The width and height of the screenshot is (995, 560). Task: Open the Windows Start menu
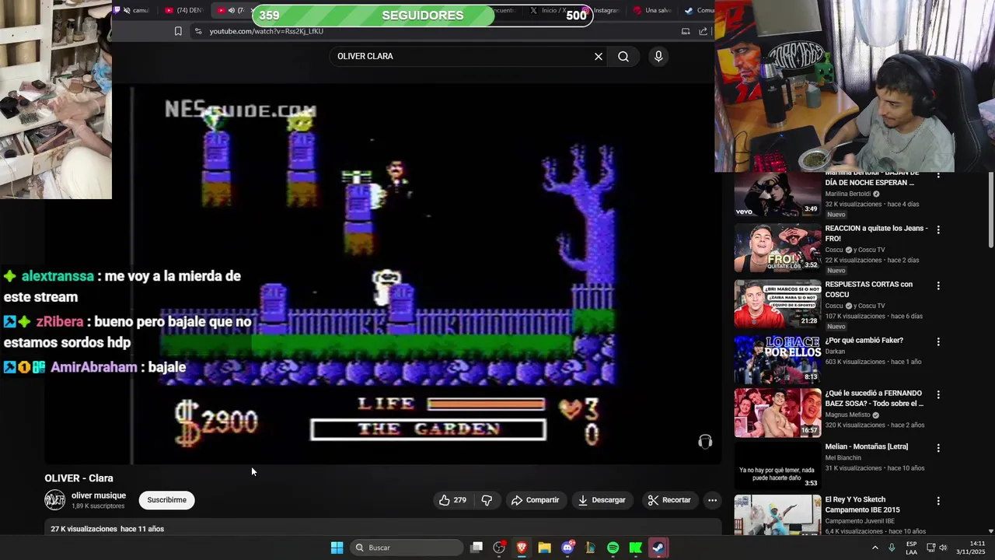tap(337, 548)
